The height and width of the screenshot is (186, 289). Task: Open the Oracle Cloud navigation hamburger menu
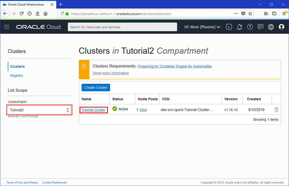pos(7,27)
